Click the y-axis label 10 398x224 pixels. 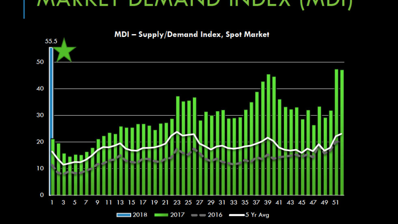(40, 168)
